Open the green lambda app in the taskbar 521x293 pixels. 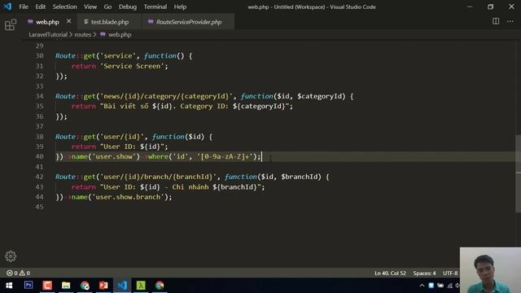click(141, 285)
